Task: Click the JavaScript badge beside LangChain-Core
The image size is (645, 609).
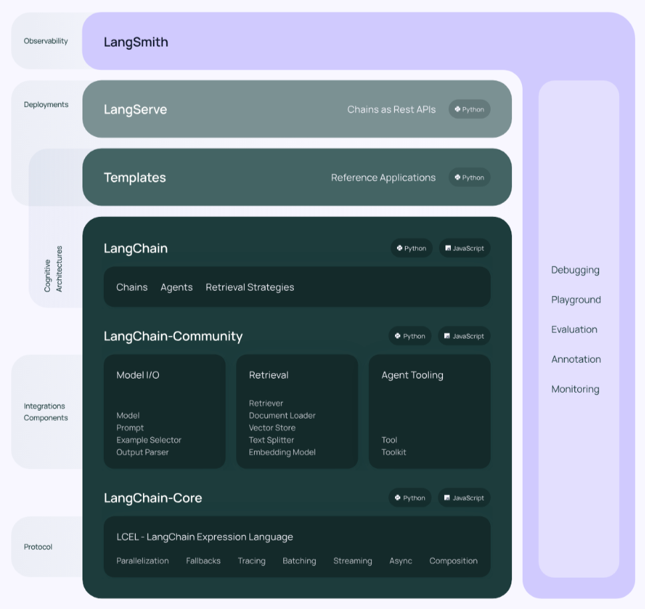Action: [464, 498]
